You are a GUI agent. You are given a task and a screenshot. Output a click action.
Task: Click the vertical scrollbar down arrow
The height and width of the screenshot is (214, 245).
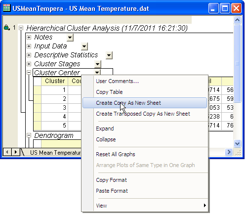pyautogui.click(x=237, y=143)
